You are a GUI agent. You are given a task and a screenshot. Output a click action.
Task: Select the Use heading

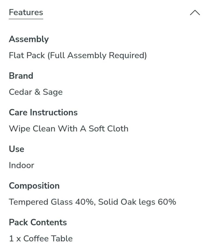(x=17, y=149)
